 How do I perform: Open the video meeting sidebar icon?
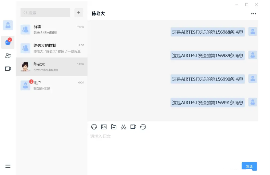[x=8, y=69]
